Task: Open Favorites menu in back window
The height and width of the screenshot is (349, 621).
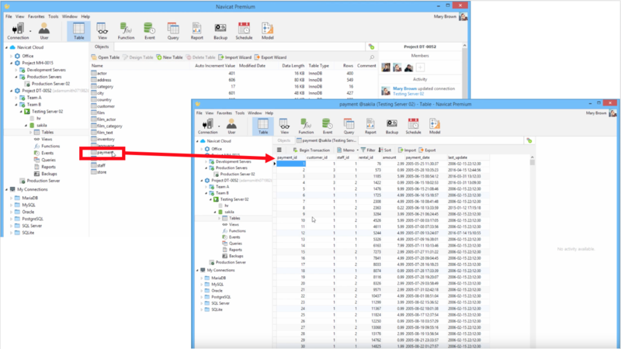Action: point(36,16)
